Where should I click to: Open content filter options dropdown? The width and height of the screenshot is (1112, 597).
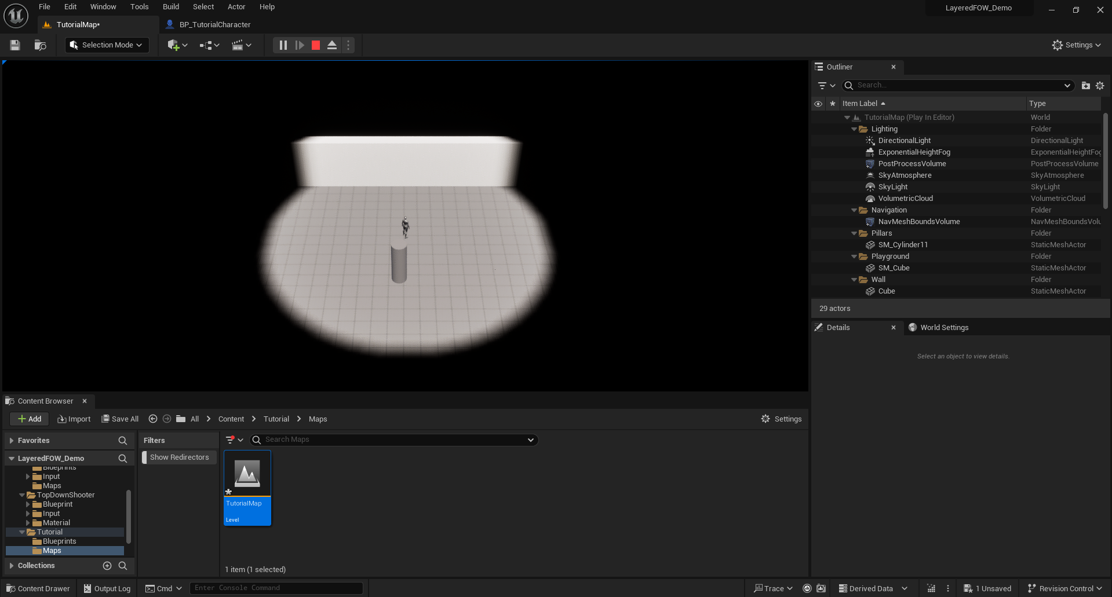[235, 440]
